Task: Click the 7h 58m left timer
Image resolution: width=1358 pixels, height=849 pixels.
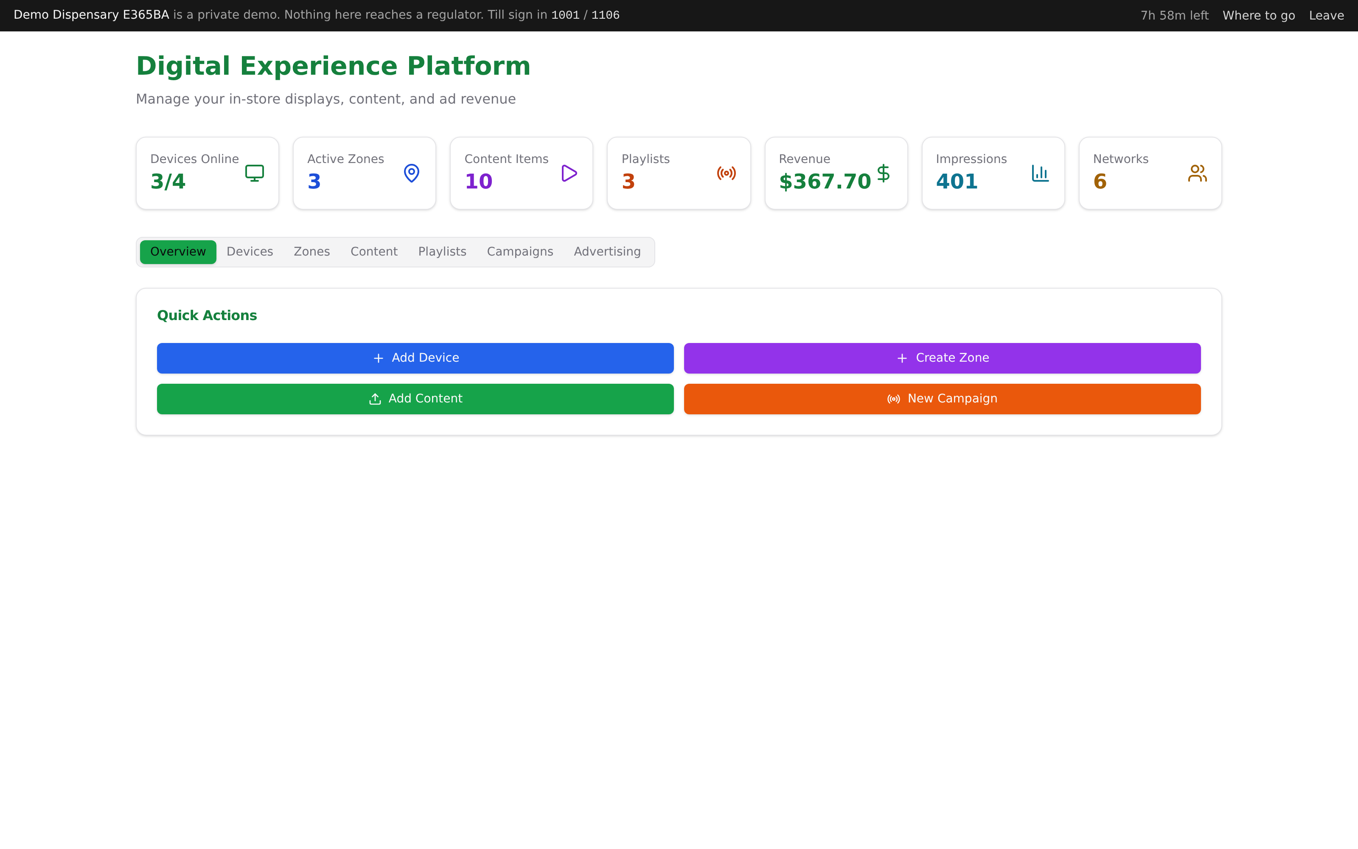Action: pyautogui.click(x=1175, y=15)
